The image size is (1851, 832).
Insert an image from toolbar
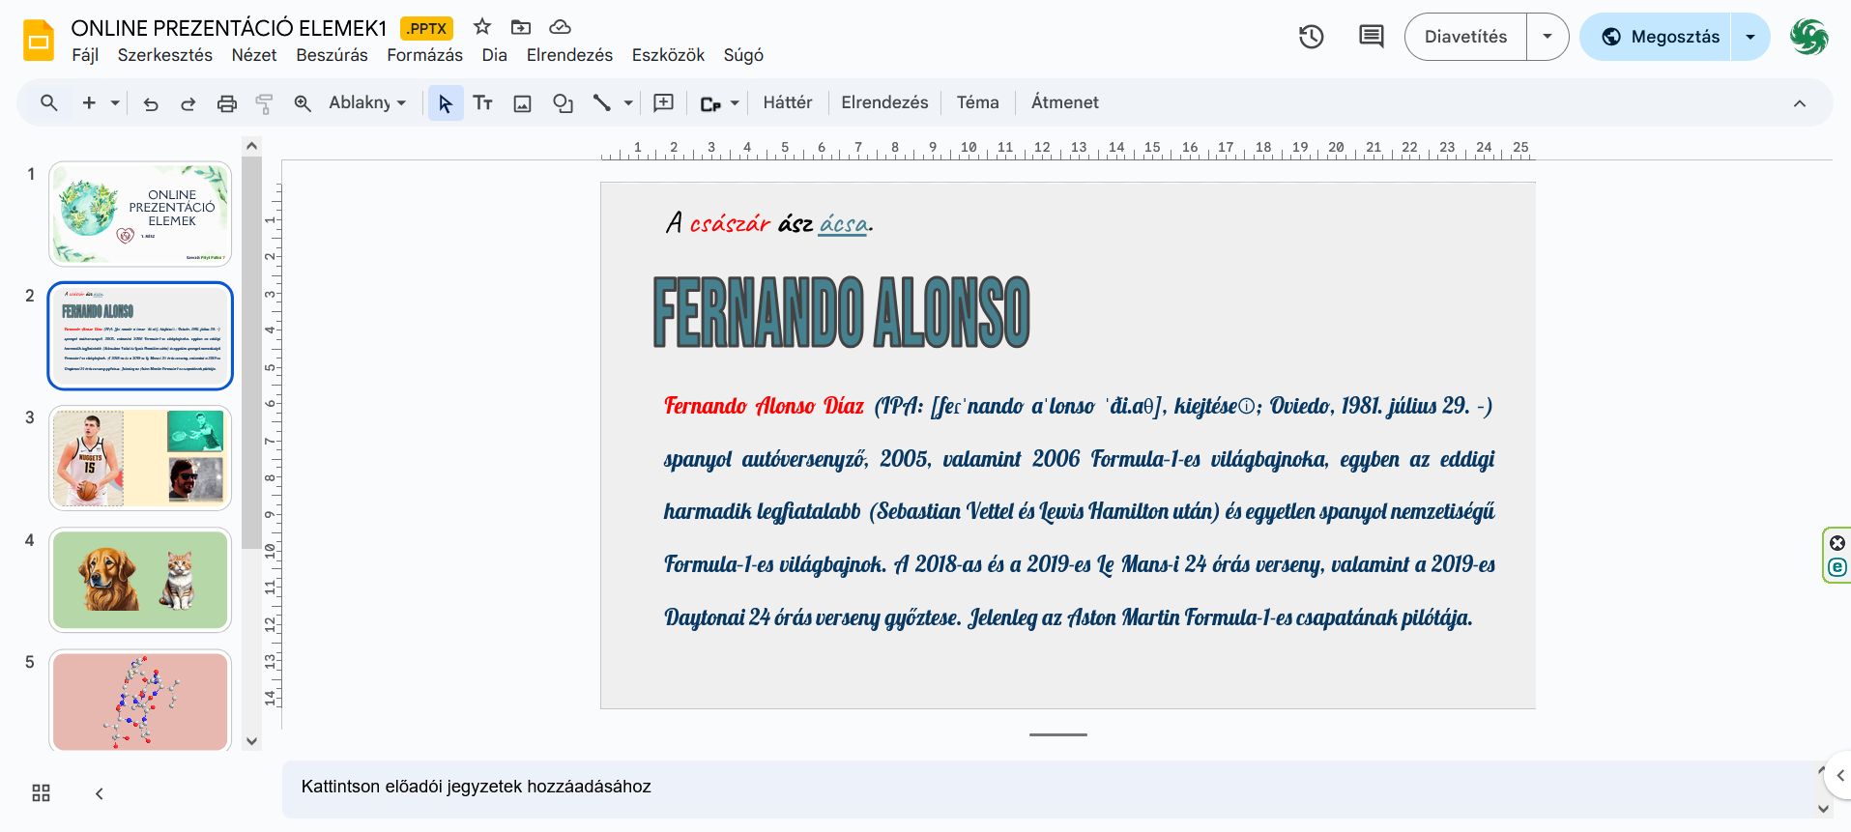click(522, 103)
